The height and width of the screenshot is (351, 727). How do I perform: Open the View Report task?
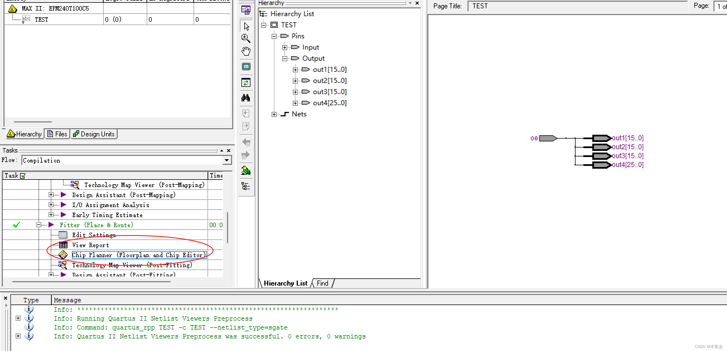click(x=90, y=245)
